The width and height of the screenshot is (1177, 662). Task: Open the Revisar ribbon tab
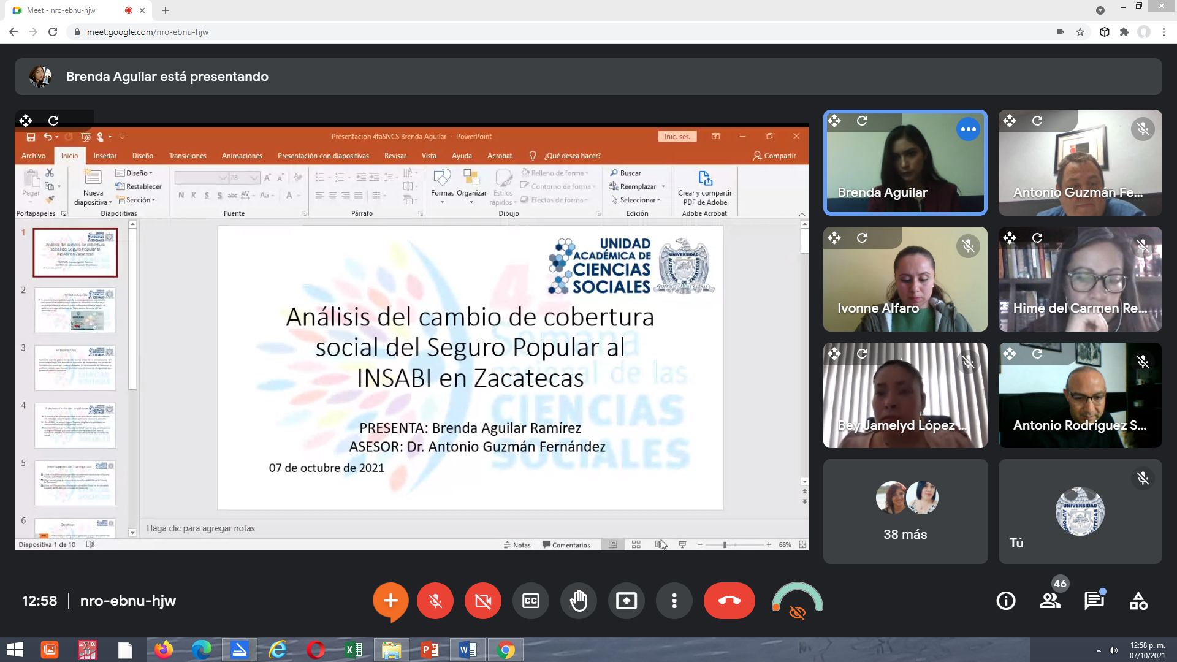[395, 156]
